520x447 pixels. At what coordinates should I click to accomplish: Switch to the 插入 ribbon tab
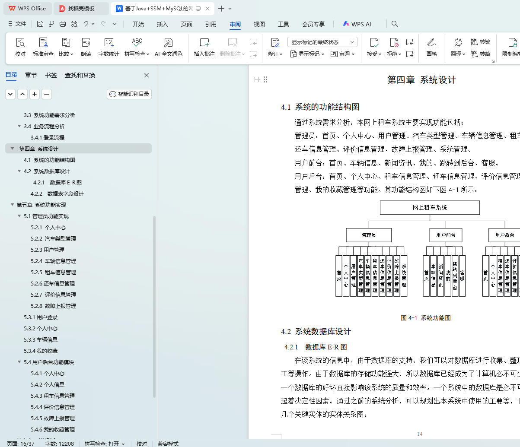pyautogui.click(x=163, y=24)
